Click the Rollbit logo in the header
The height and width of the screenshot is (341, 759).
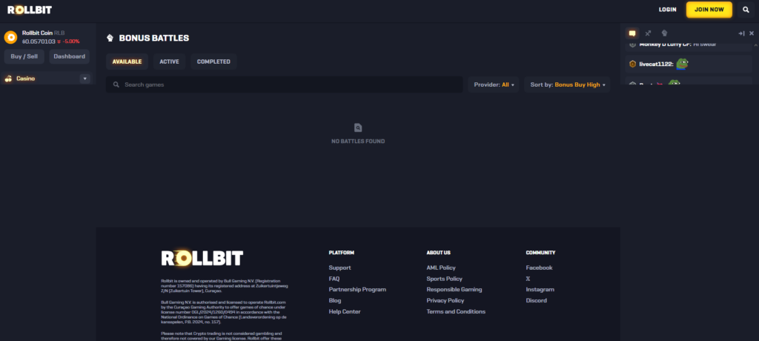(x=30, y=10)
